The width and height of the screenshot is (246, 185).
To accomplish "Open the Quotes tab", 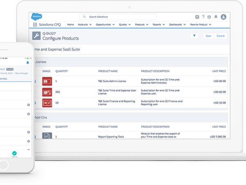I will 123,25.
